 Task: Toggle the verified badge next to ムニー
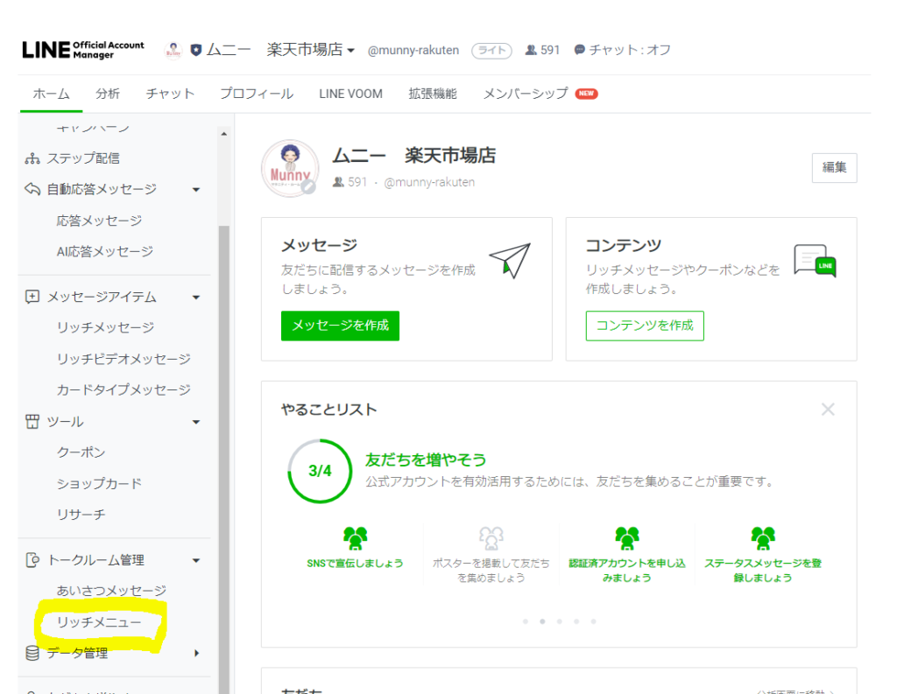[196, 49]
